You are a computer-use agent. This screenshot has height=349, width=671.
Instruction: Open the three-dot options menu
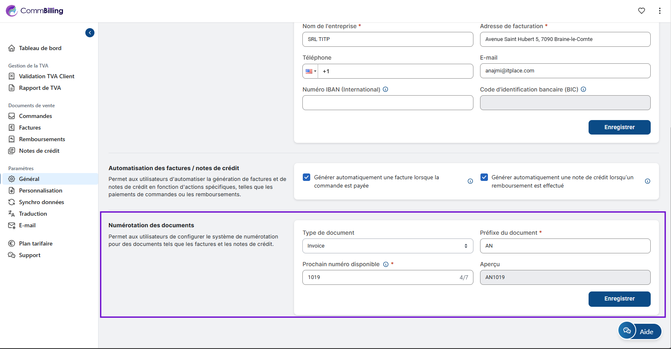[659, 11]
